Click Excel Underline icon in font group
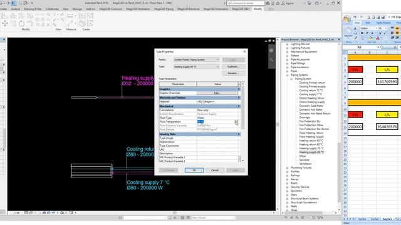Screen dimensions: 401x225 click(x=372, y=33)
